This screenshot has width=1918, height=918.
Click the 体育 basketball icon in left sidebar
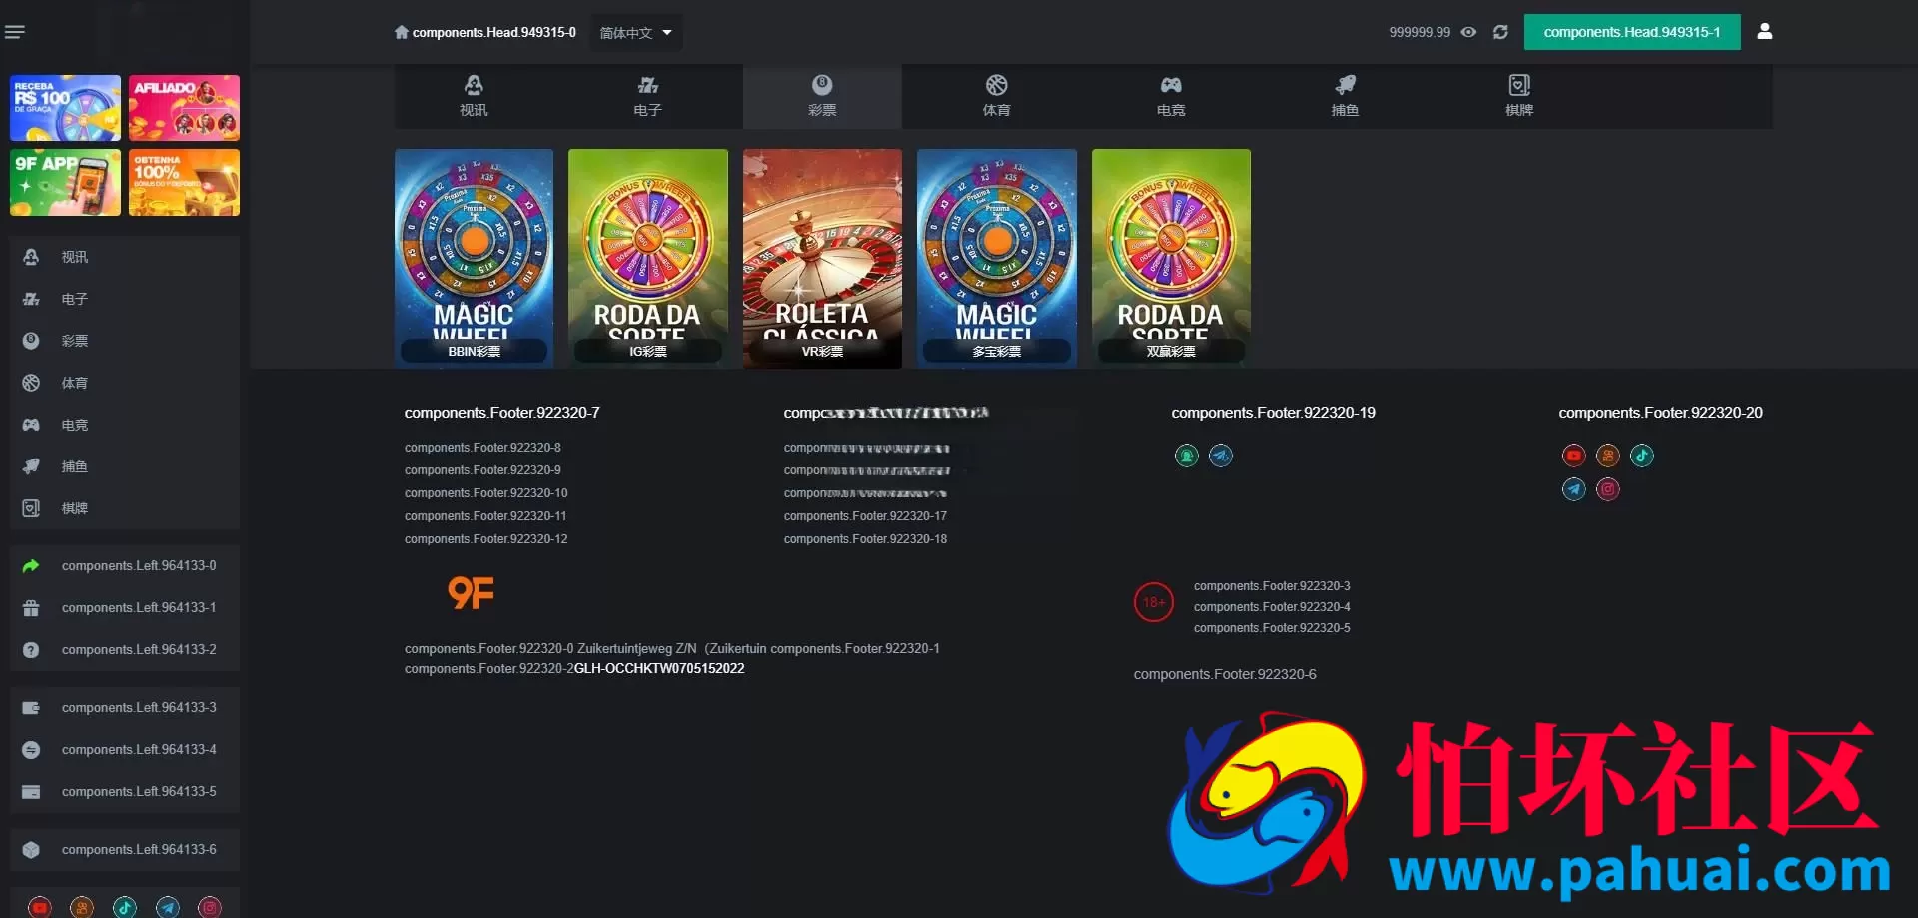point(31,383)
